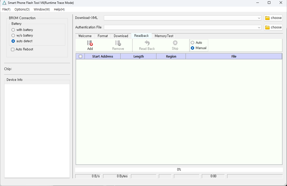Switch to the Welcome tab
Viewport: 287px width, 186px height.
point(85,36)
